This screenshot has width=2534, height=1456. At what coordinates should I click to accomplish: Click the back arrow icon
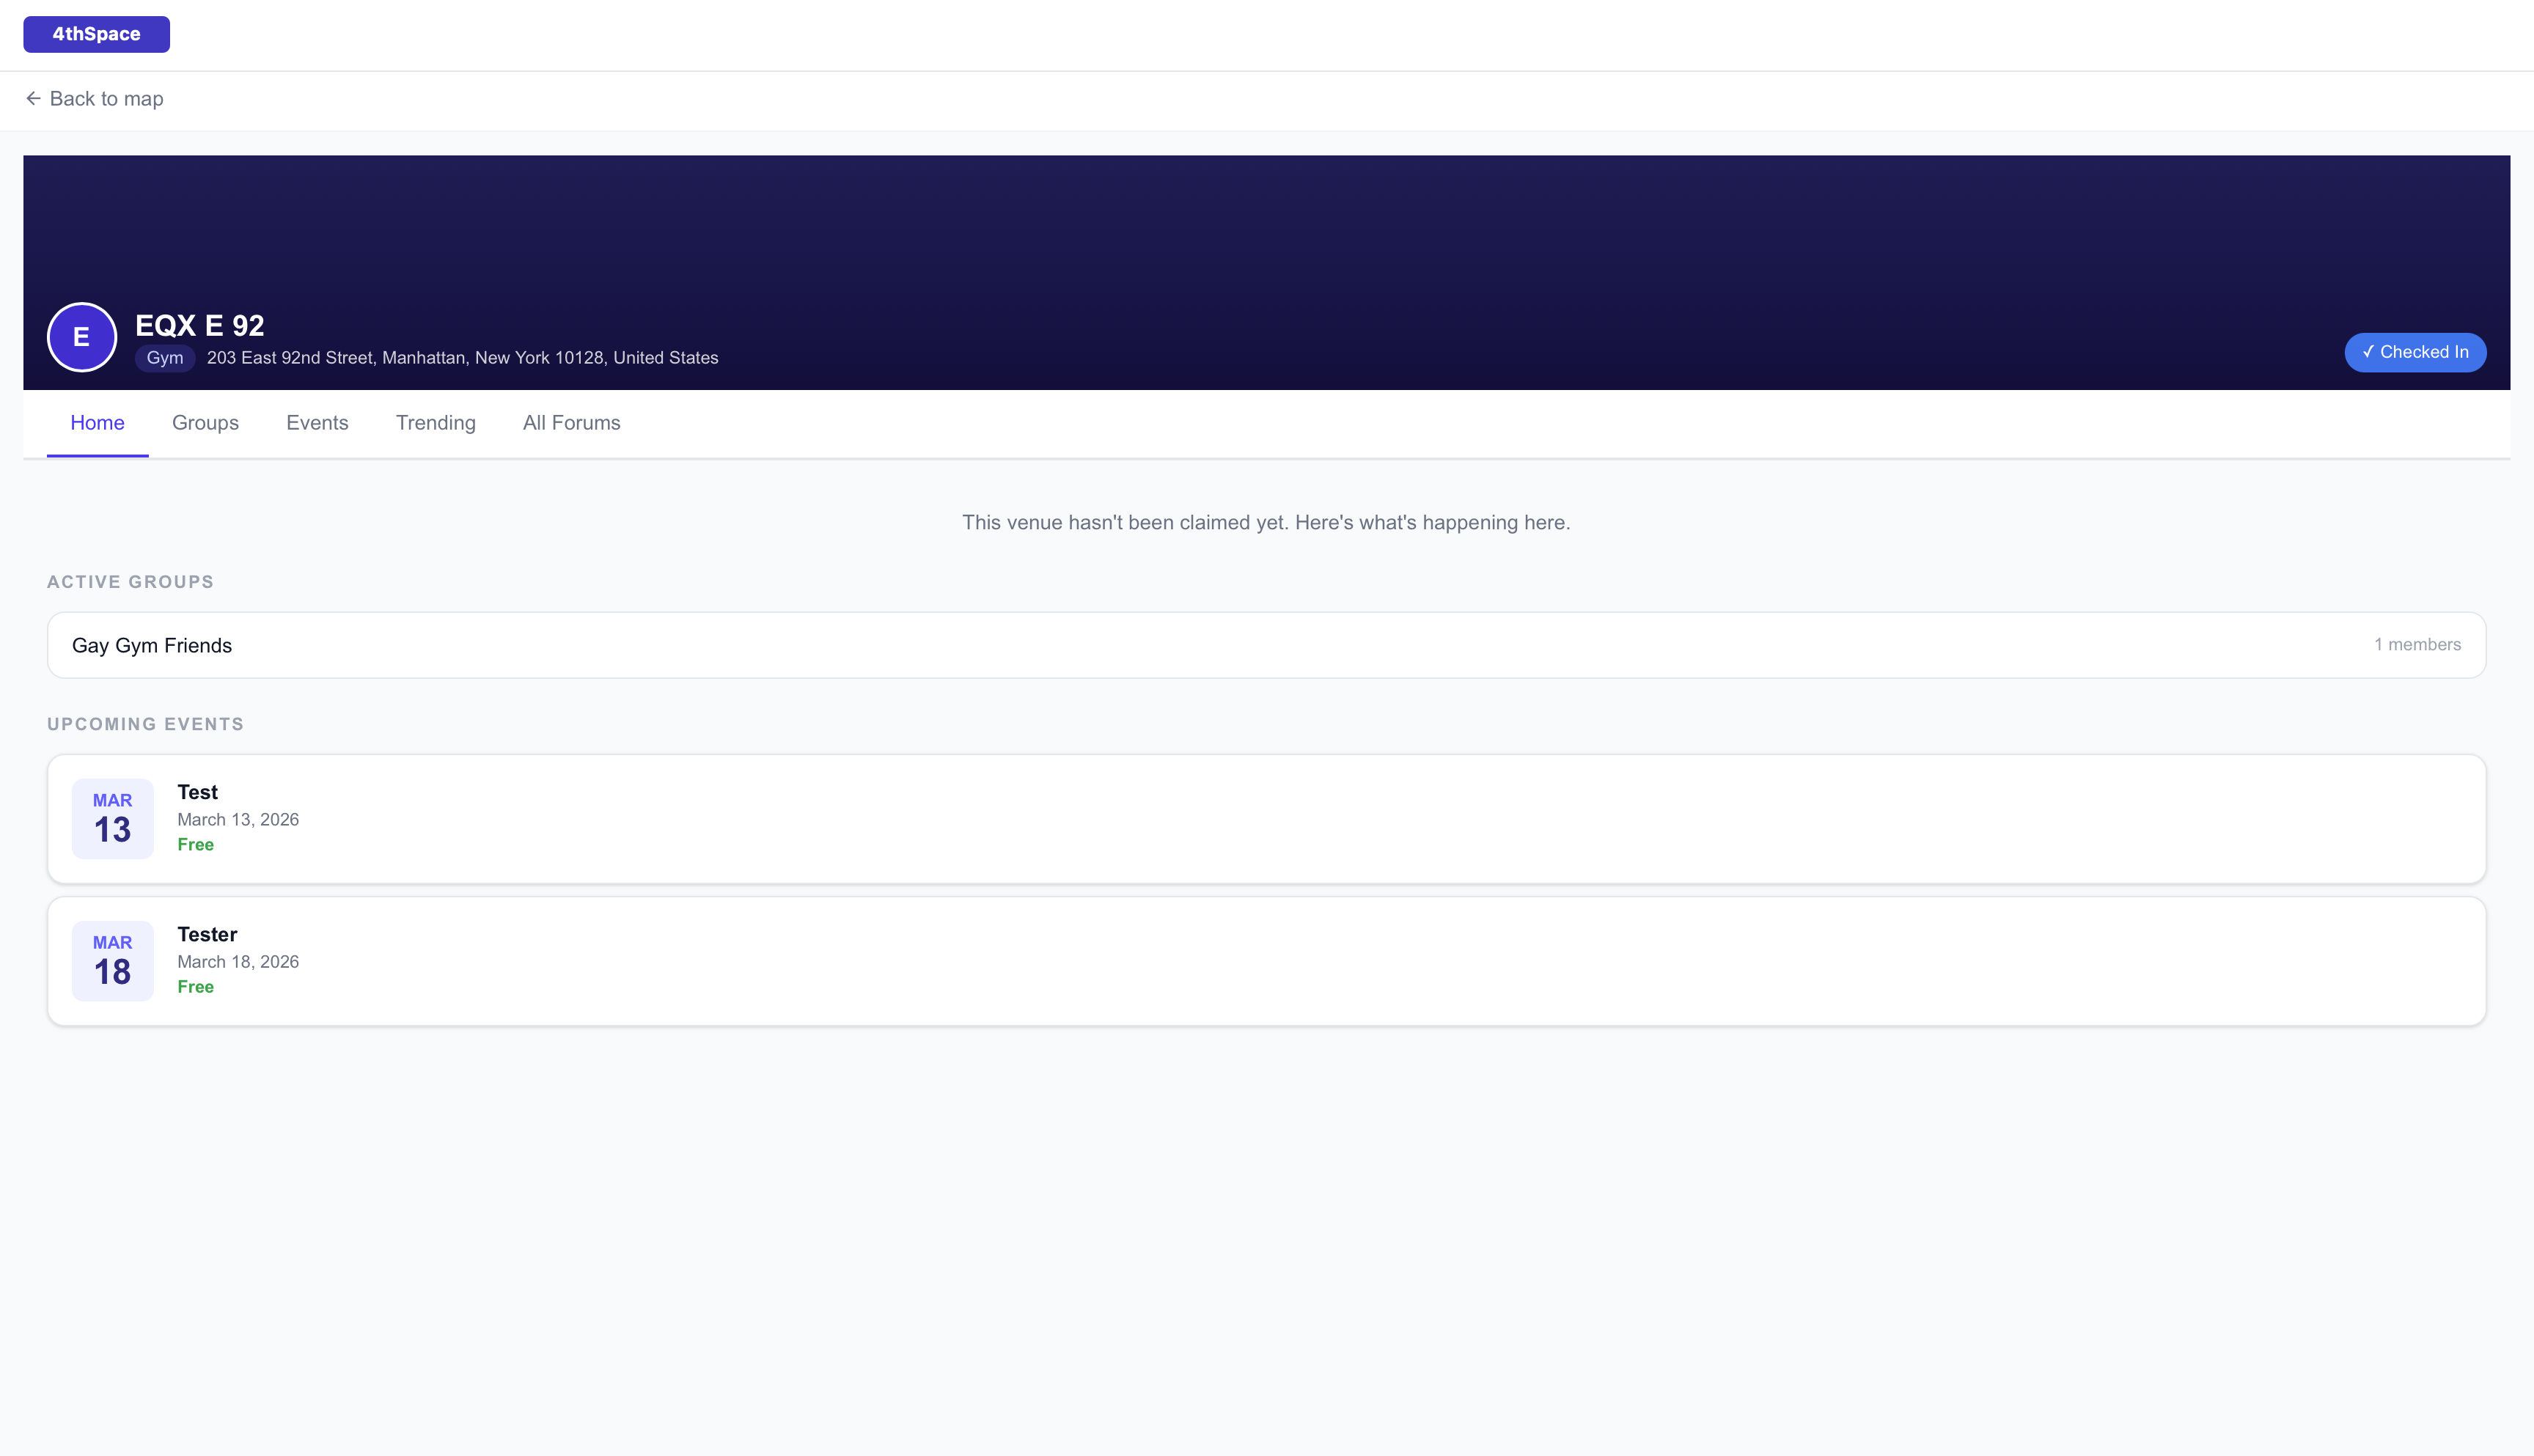[x=33, y=98]
